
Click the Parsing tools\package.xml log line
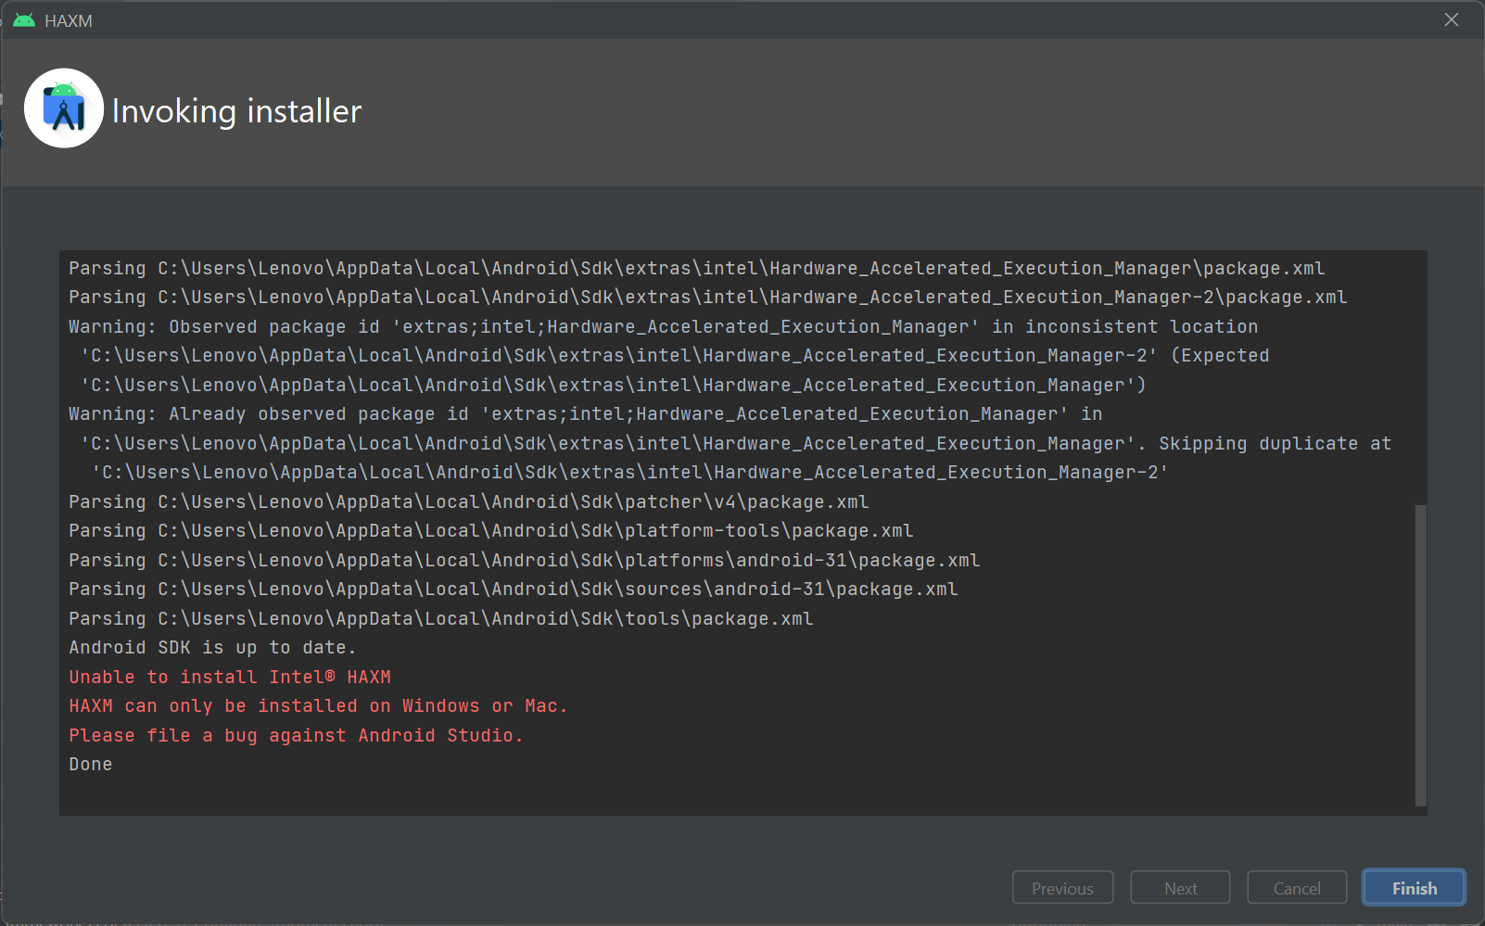(441, 618)
